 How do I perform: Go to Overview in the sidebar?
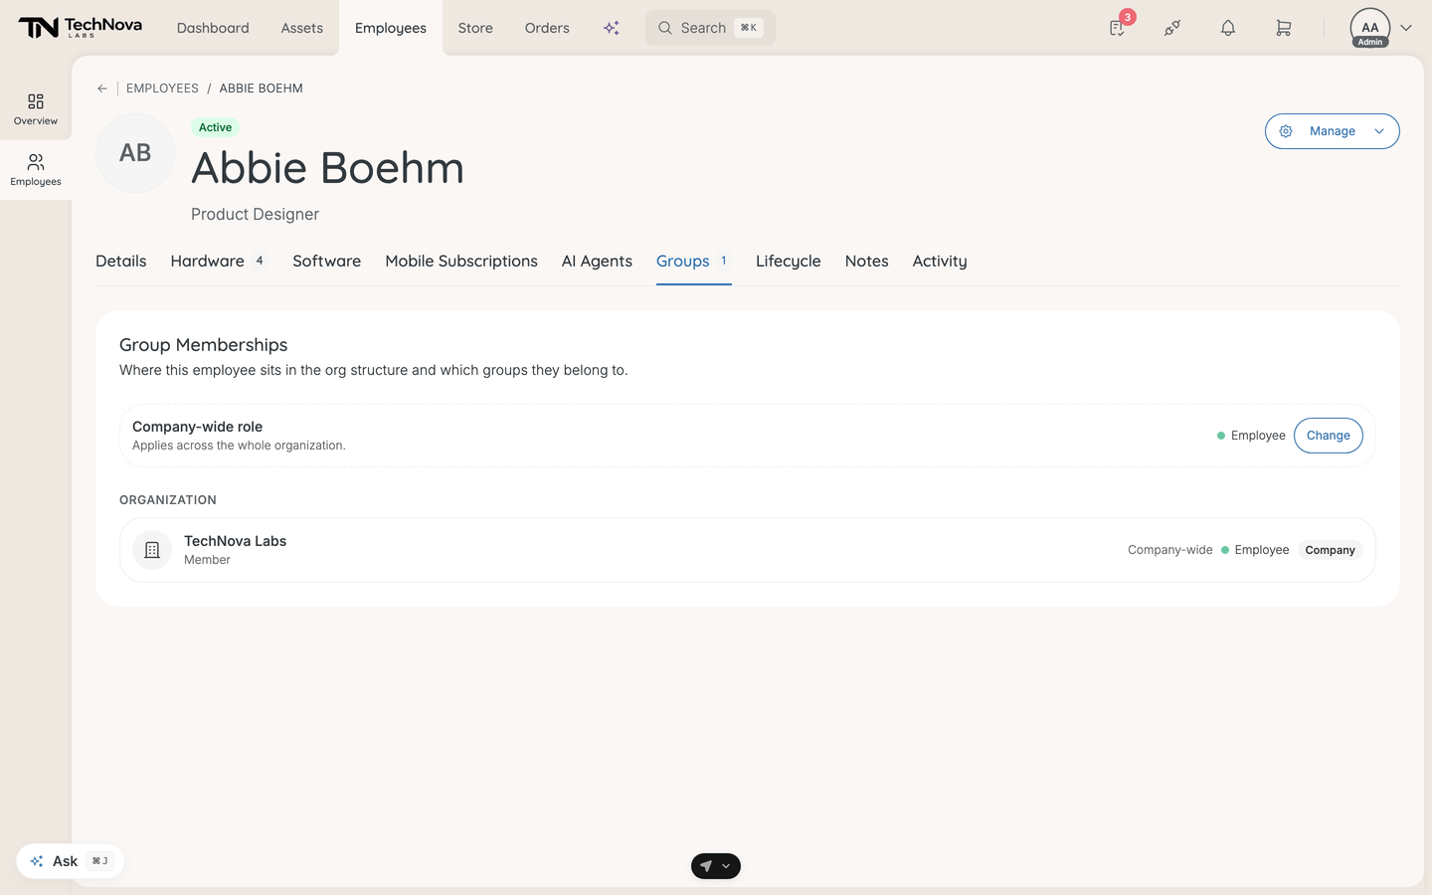coord(36,109)
